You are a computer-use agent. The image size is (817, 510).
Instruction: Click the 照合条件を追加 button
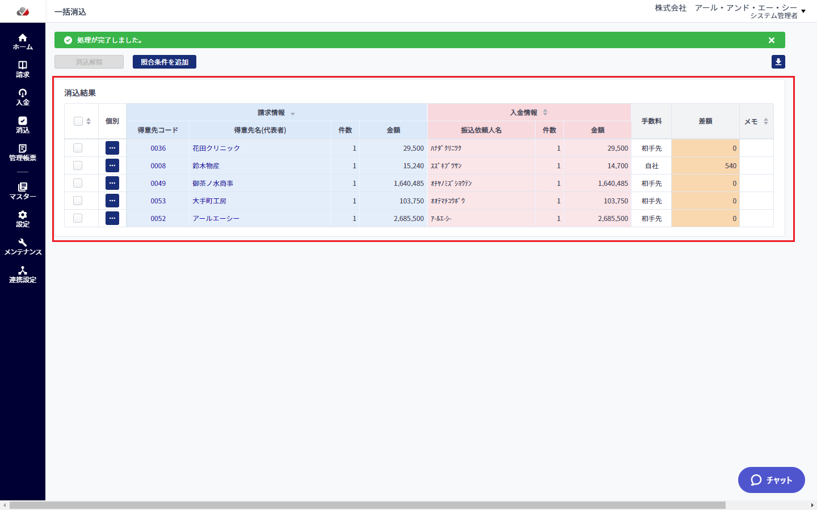tap(165, 62)
